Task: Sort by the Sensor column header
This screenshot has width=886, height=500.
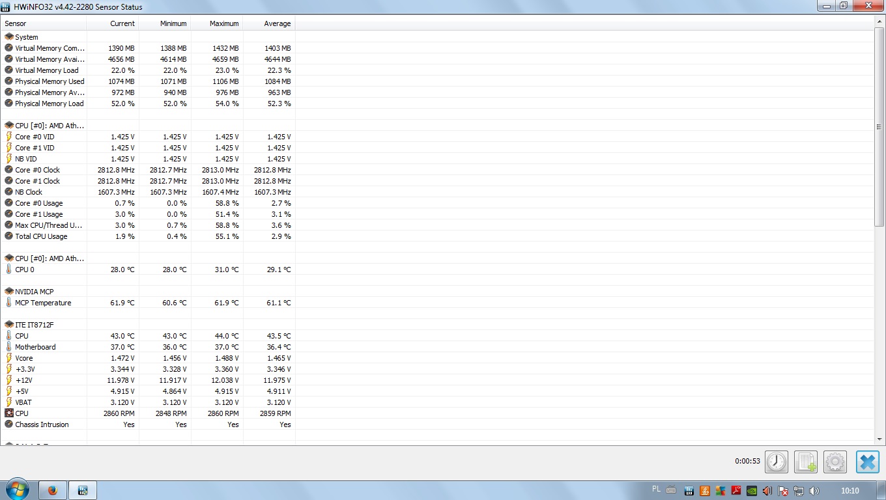Action: [x=43, y=23]
